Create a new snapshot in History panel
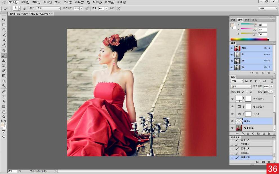Viewport: 279px width, 174px height. pos(263,162)
